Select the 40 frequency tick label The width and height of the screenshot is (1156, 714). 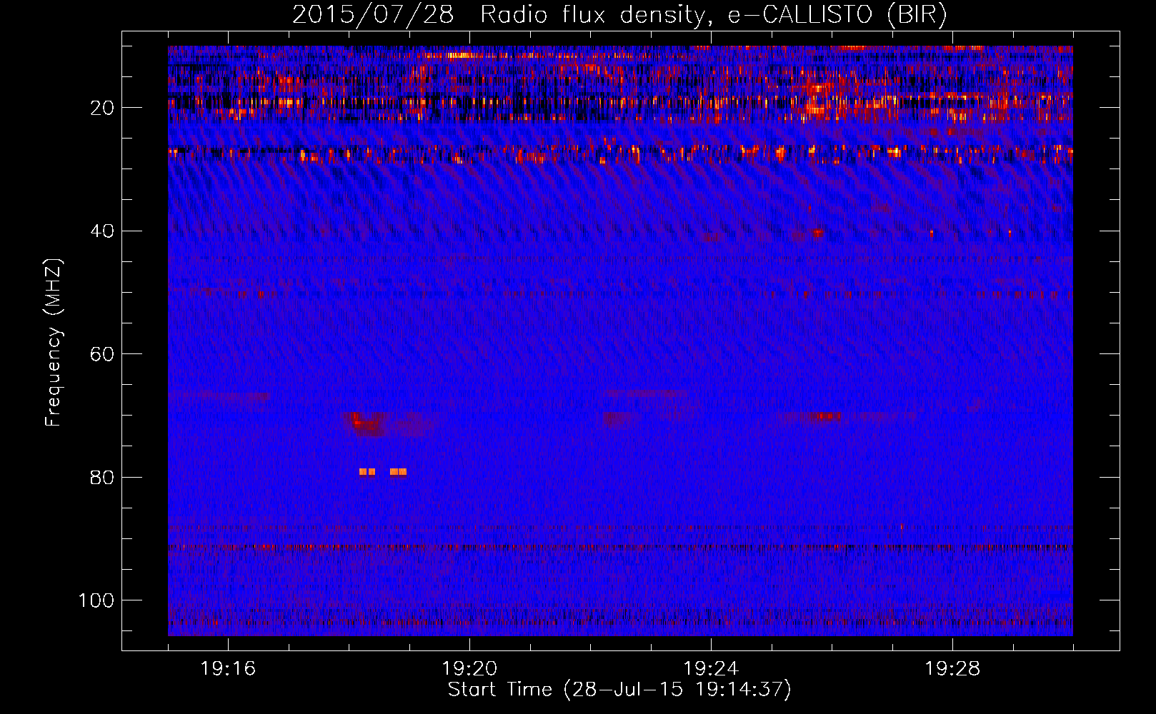(x=102, y=231)
